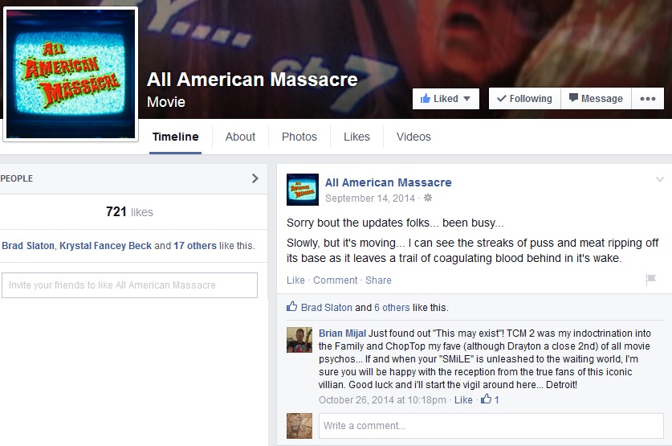This screenshot has width=672, height=446.
Task: Send a message via Message button
Action: click(596, 99)
